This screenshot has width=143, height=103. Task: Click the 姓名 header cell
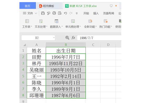click(36, 51)
